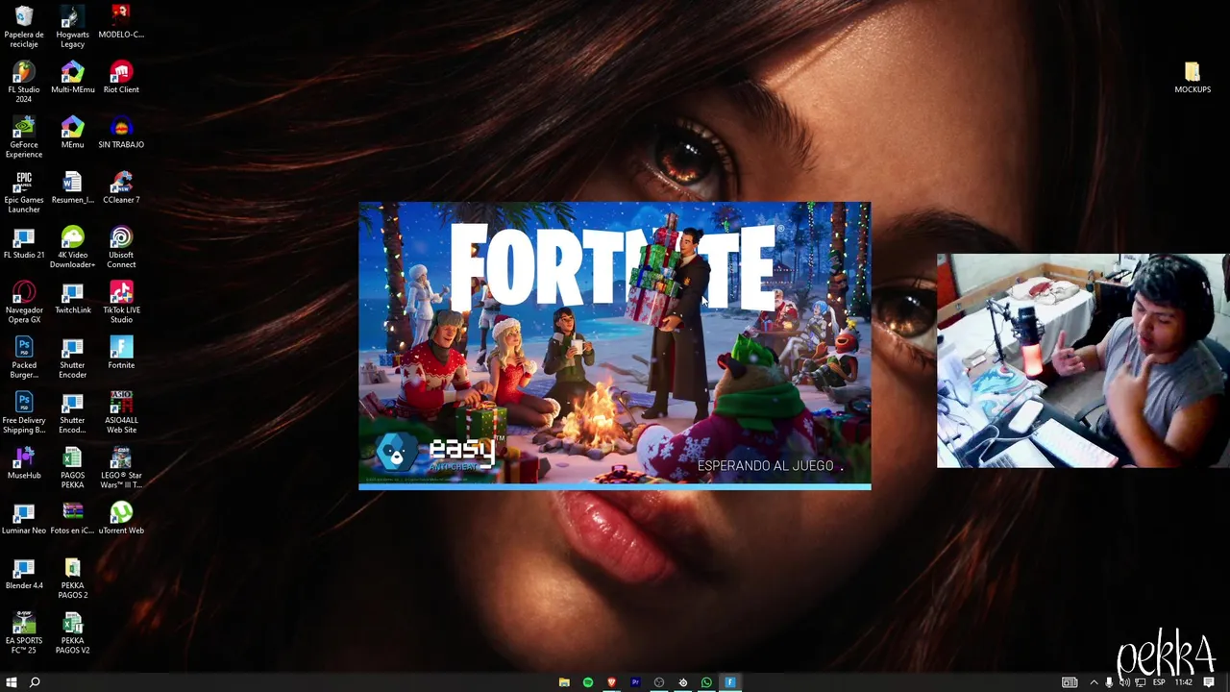
Task: Open the Resumen_I... Word document
Action: point(72,187)
